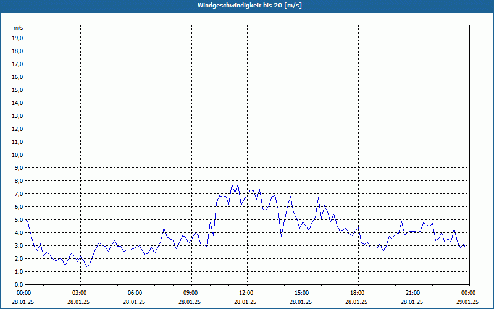Viewport: 494px width, 309px height.
Task: Click the 15,0 y-axis value label
Action: (x=17, y=90)
